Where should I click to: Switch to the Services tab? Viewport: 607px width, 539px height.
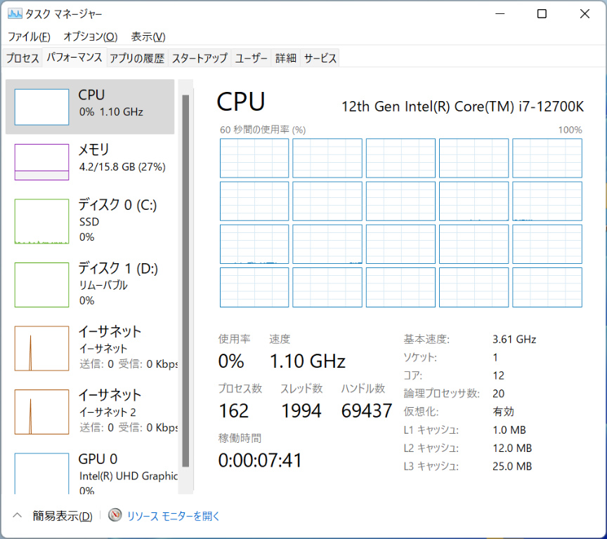tap(320, 58)
